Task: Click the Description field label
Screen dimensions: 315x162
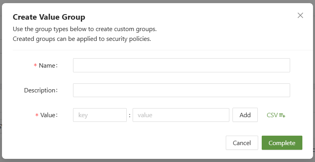Action: click(41, 90)
